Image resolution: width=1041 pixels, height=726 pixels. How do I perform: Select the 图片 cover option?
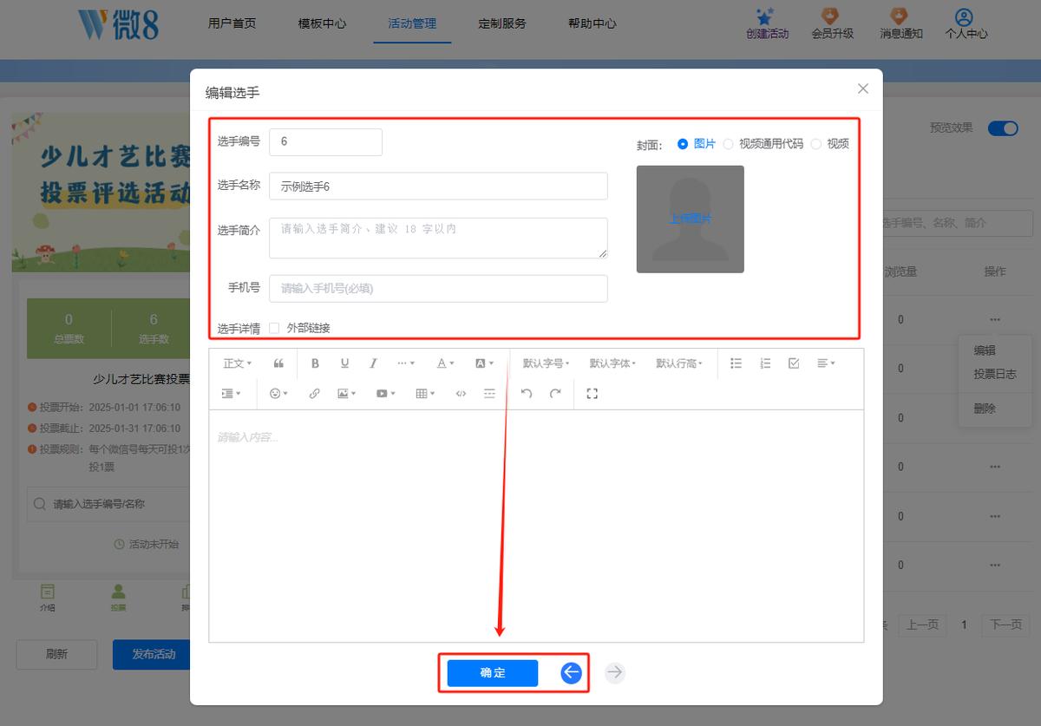point(697,144)
